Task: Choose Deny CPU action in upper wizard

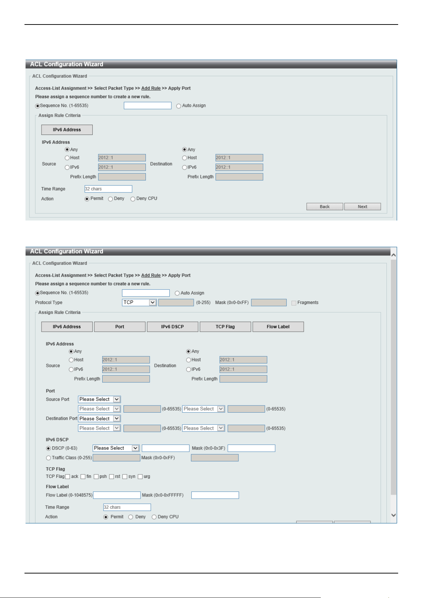Action: [x=133, y=199]
